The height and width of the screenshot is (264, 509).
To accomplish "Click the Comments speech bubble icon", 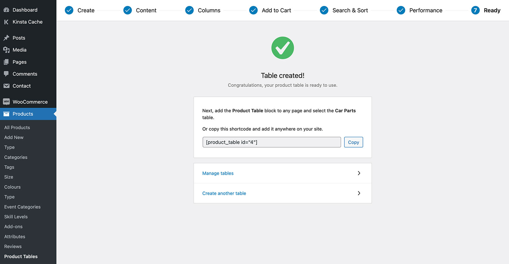I will pyautogui.click(x=6, y=74).
